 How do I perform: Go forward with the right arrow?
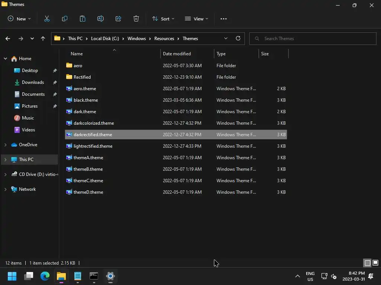pyautogui.click(x=21, y=39)
